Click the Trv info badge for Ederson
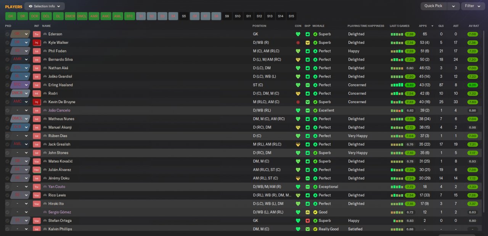This screenshot has height=236, width=488. pos(37,34)
